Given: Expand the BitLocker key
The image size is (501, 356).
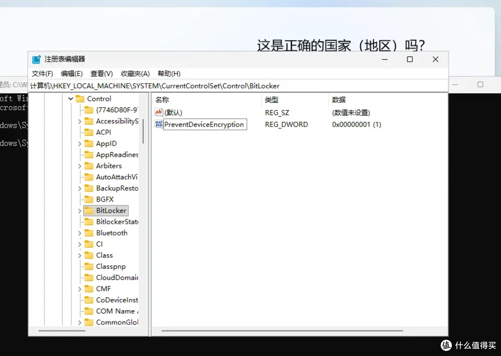Looking at the screenshot, I should click(x=80, y=211).
